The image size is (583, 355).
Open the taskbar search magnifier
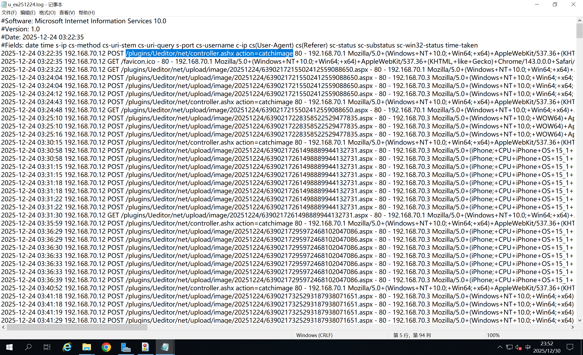click(28, 347)
